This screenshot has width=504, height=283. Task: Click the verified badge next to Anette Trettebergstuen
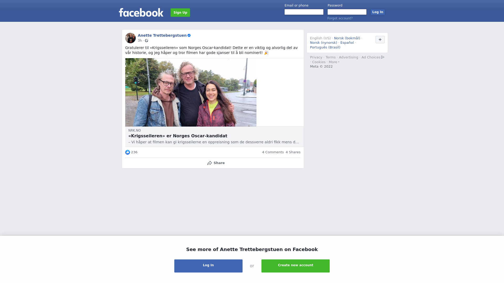(x=189, y=35)
